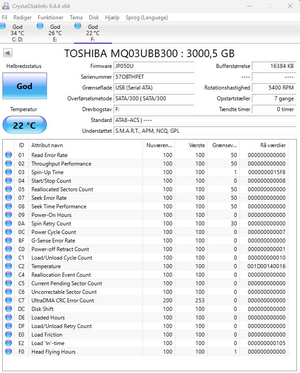Click the Understøttet features field
This screenshot has width=300, height=373.
tap(205, 131)
